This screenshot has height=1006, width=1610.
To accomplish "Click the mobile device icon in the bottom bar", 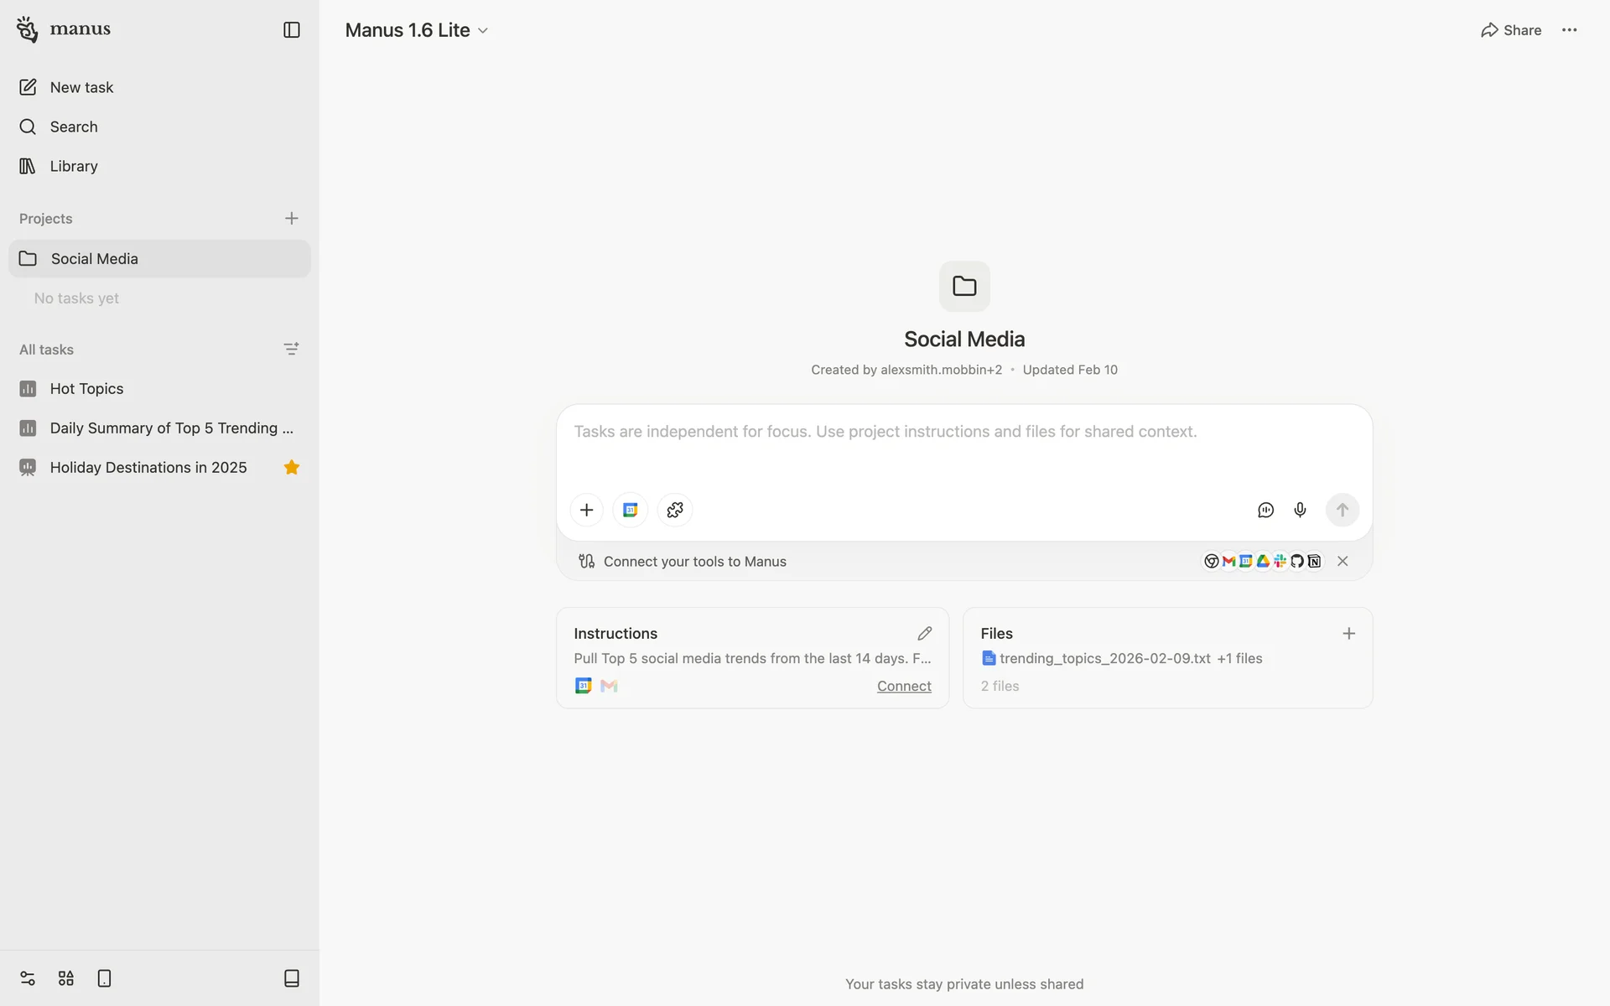I will click(x=104, y=978).
